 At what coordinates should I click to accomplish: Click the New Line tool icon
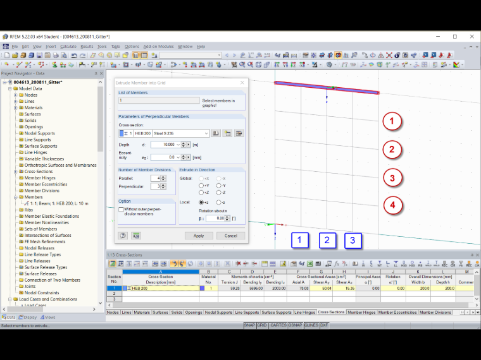tap(19, 64)
